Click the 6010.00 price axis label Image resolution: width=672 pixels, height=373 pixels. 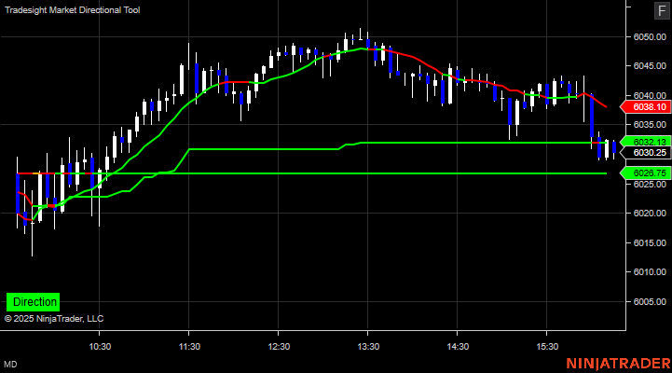click(x=650, y=271)
